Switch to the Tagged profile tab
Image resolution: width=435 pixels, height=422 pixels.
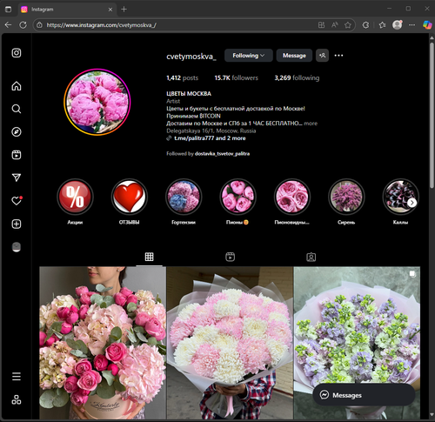pos(311,257)
